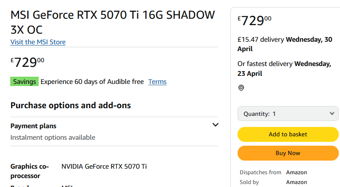This screenshot has height=187, width=340.
Task: Click Amazon next to Sold by
Action: tap(296, 182)
